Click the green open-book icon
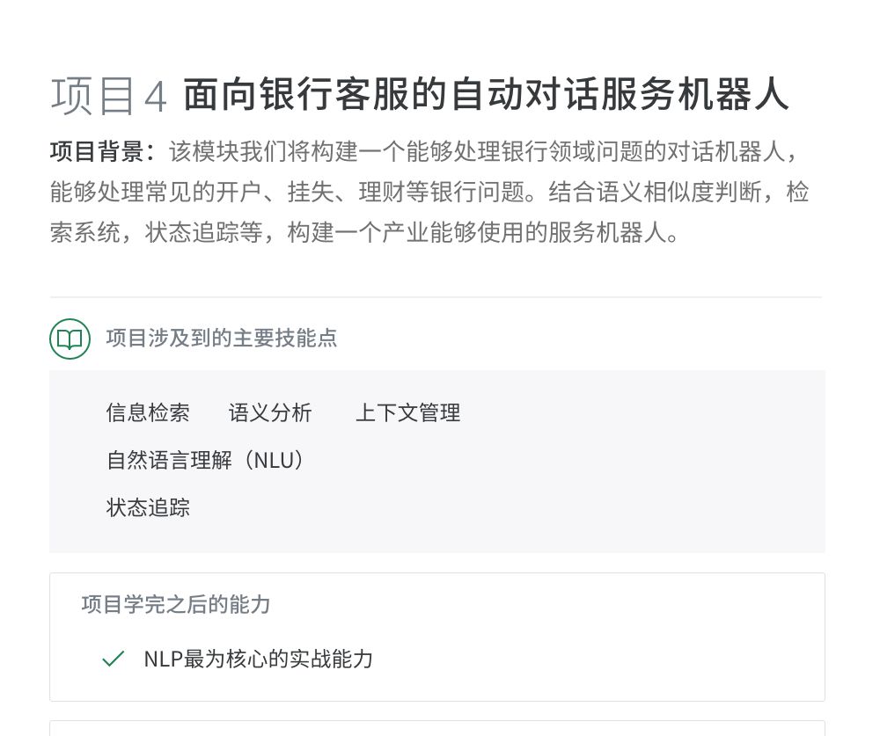Image resolution: width=880 pixels, height=736 pixels. [70, 339]
